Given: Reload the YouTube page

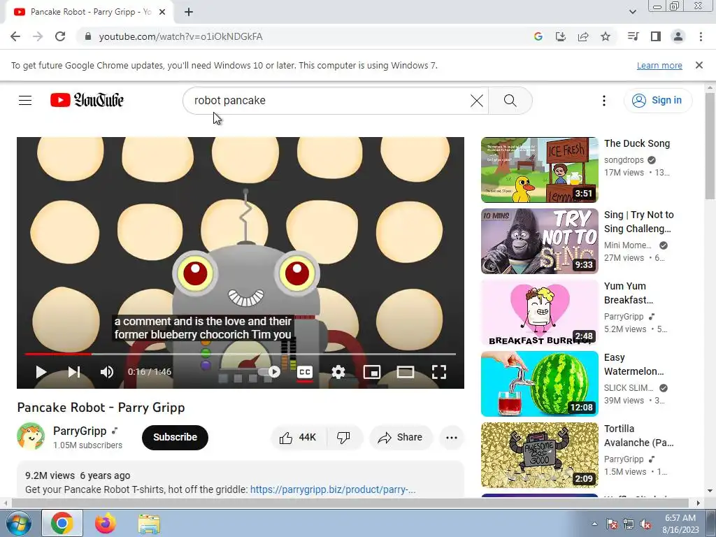Looking at the screenshot, I should tap(60, 36).
